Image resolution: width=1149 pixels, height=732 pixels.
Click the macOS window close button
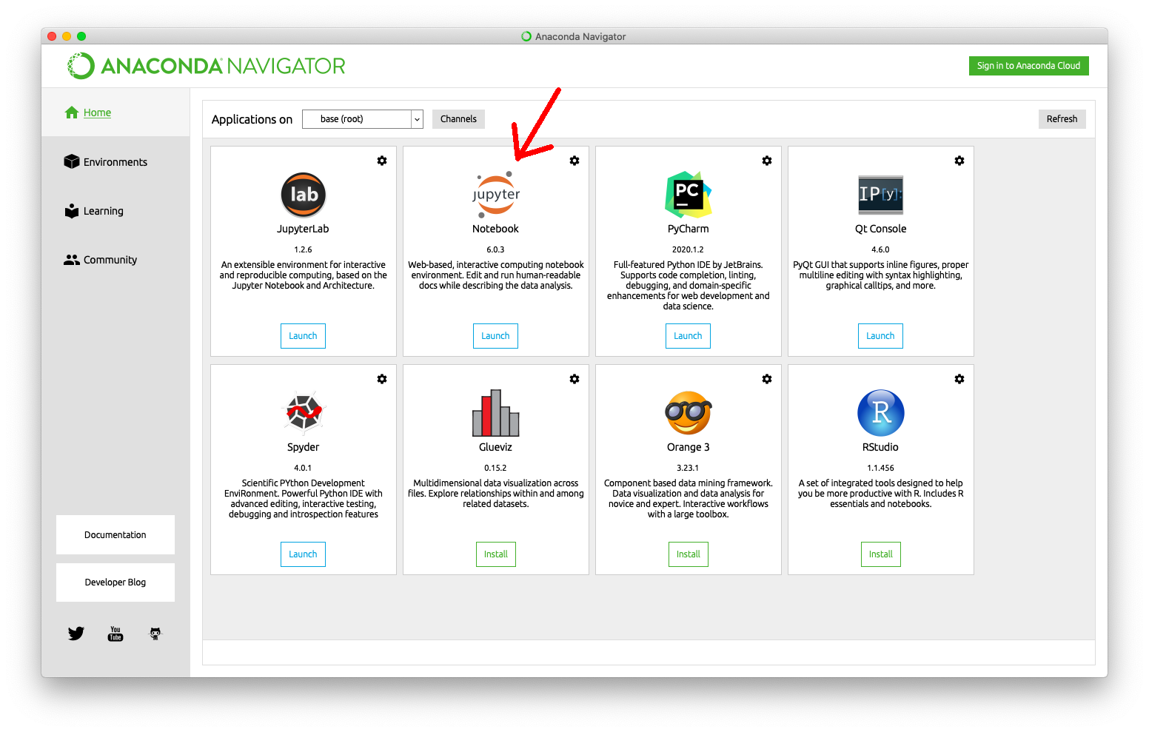(x=52, y=36)
